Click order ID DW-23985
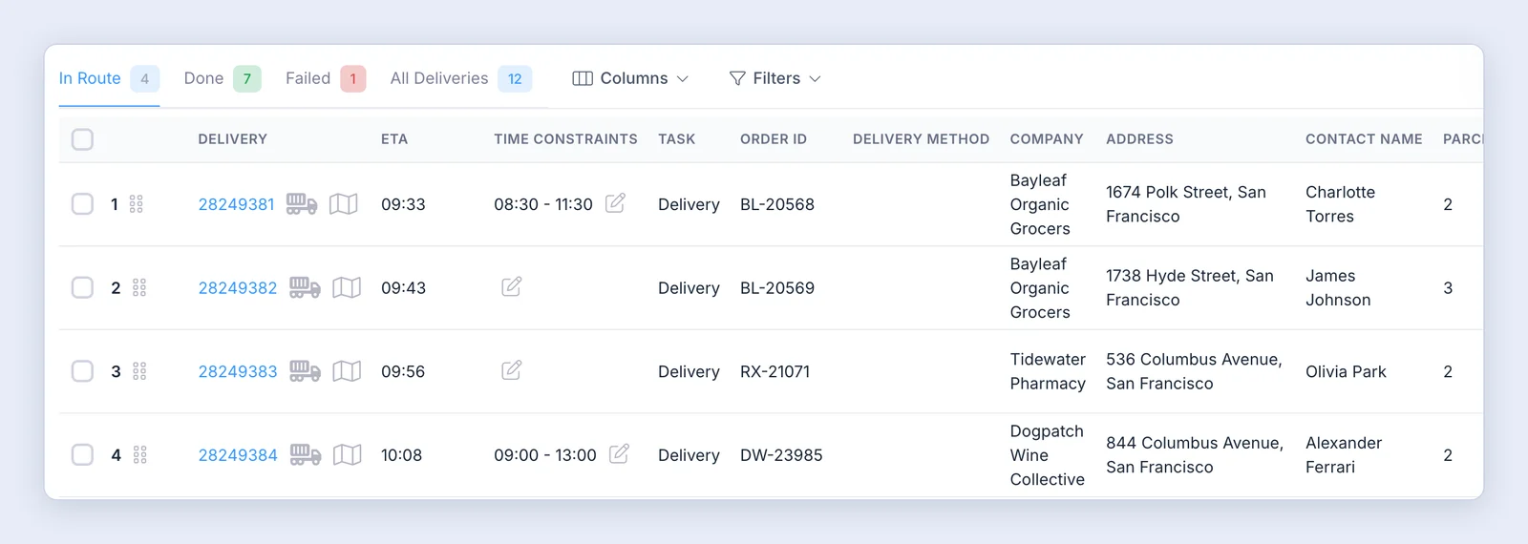The image size is (1528, 544). point(781,455)
